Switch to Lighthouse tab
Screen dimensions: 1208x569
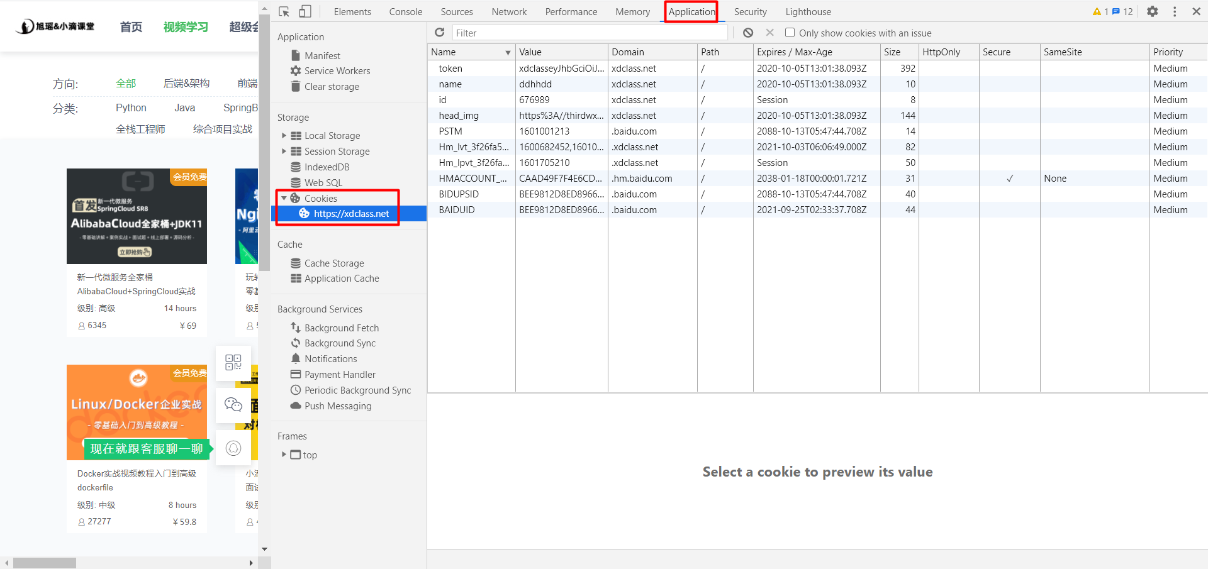pos(808,11)
